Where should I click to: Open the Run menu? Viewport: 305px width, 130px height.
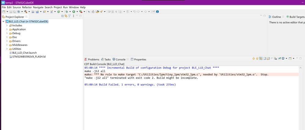coord(65,7)
